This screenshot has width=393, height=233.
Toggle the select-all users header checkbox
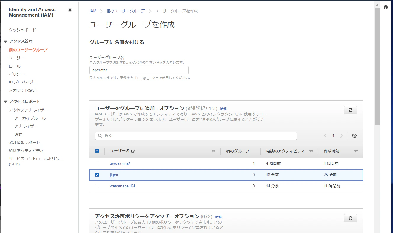pyautogui.click(x=97, y=151)
